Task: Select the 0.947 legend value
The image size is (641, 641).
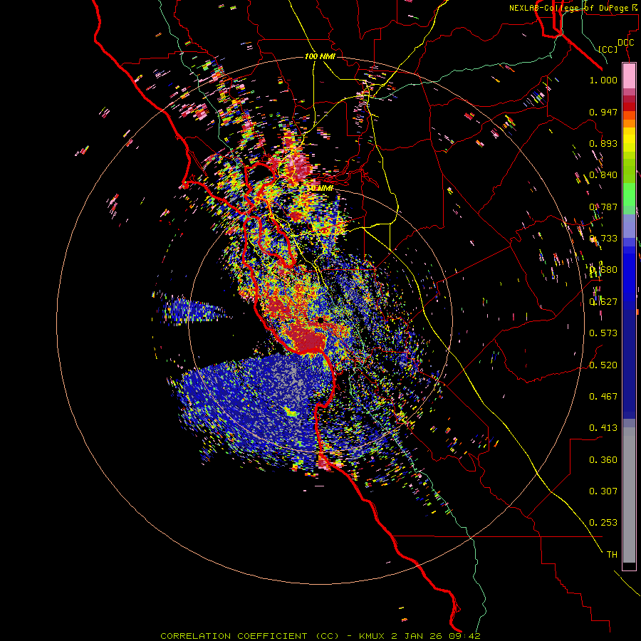Action: point(603,112)
